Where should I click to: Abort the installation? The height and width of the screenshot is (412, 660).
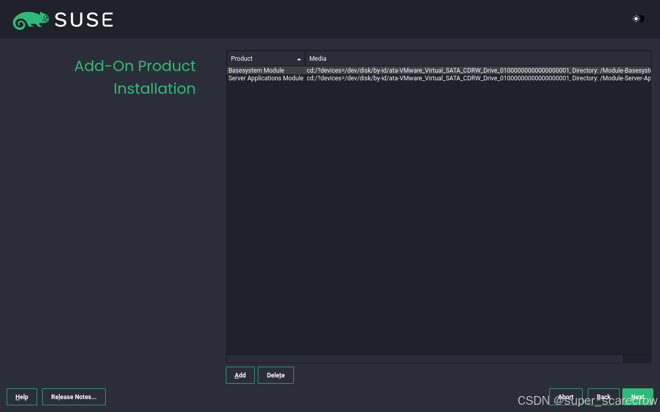pos(566,397)
